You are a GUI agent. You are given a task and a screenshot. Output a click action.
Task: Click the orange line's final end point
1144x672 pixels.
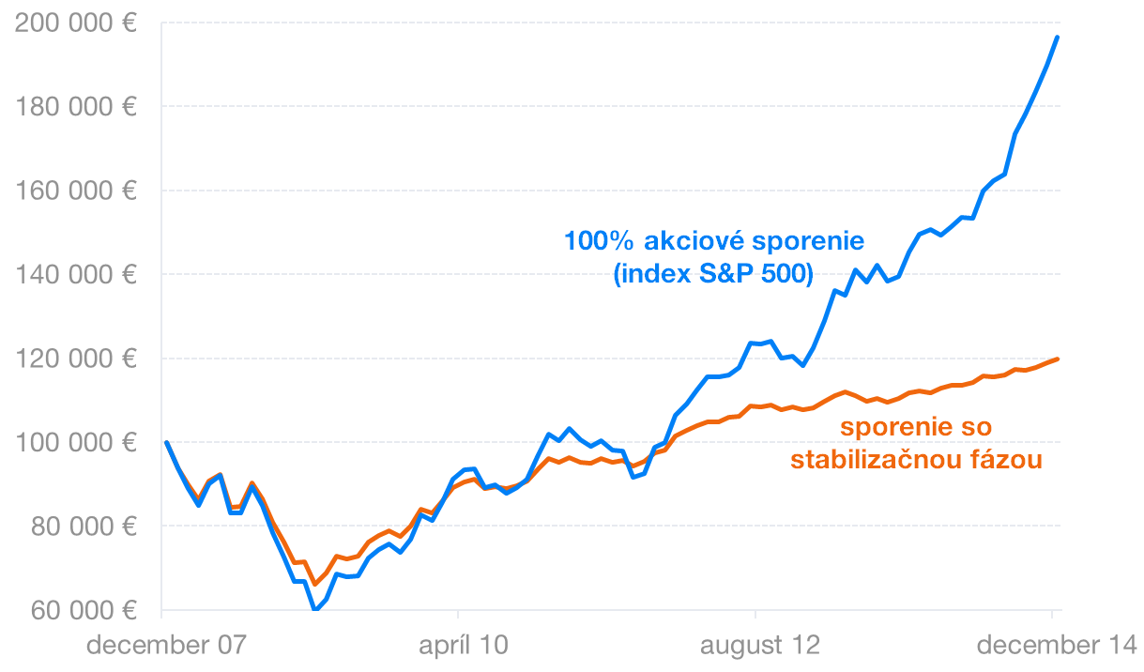point(1058,359)
